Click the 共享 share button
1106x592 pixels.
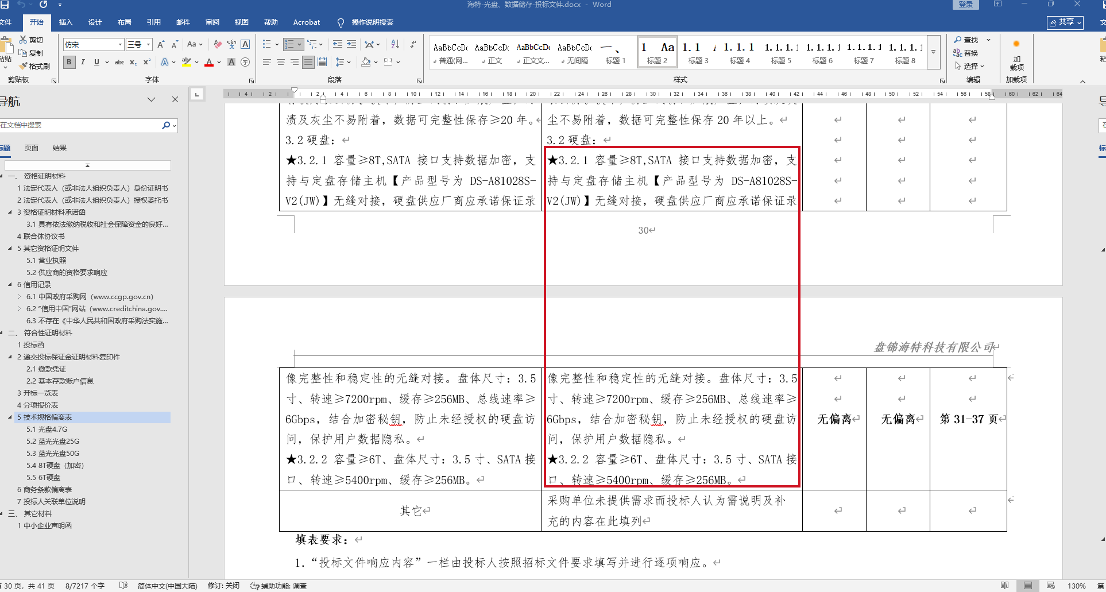pos(1065,22)
